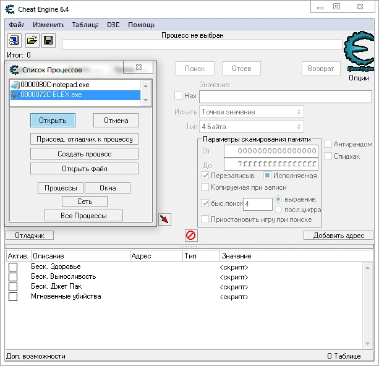Click the address table scroll down arrow

(x=367, y=344)
